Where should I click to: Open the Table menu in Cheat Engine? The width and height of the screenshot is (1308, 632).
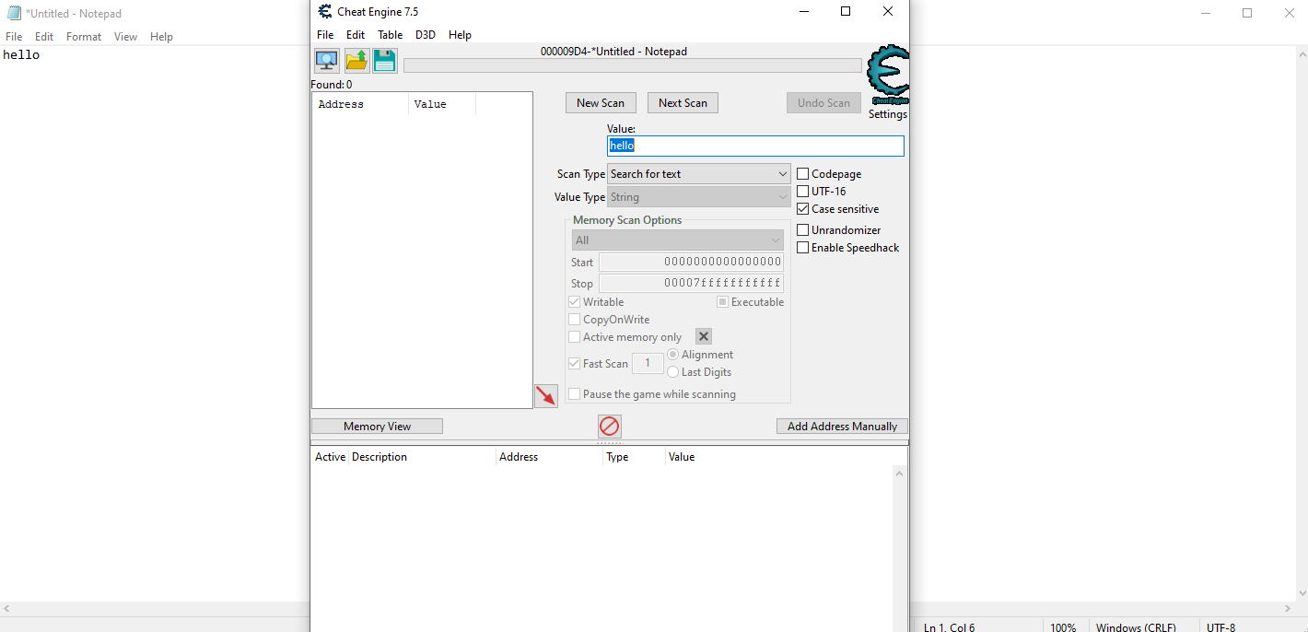(390, 35)
